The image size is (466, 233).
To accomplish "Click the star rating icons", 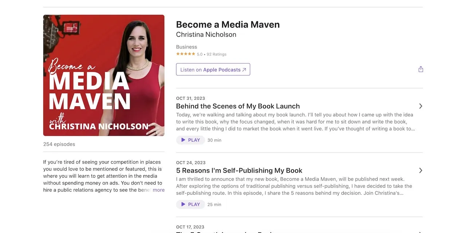I will tap(186, 54).
